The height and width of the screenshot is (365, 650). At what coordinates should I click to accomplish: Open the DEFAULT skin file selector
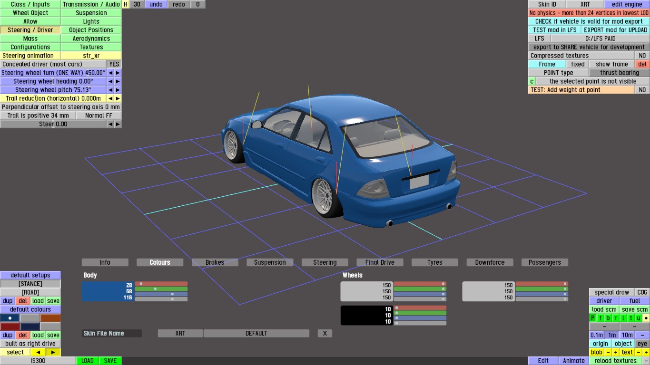256,333
